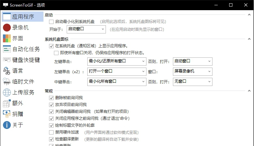Click the colorful 界面 interface icon
The width and height of the screenshot is (254, 146).
[x=7, y=38]
